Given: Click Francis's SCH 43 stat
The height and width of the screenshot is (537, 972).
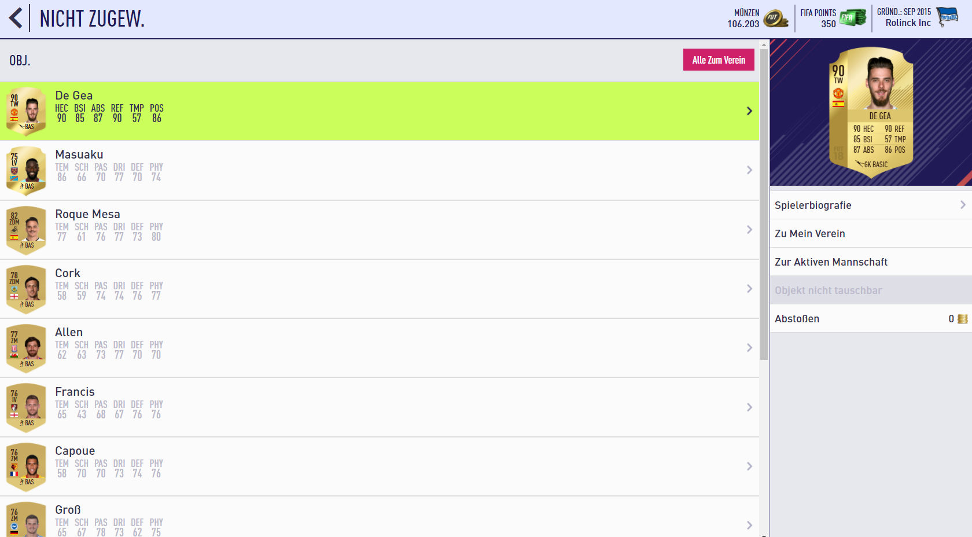Looking at the screenshot, I should click(x=82, y=409).
